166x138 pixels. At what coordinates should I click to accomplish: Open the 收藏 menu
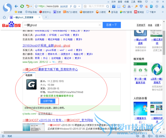pyautogui.click(x=126, y=2)
